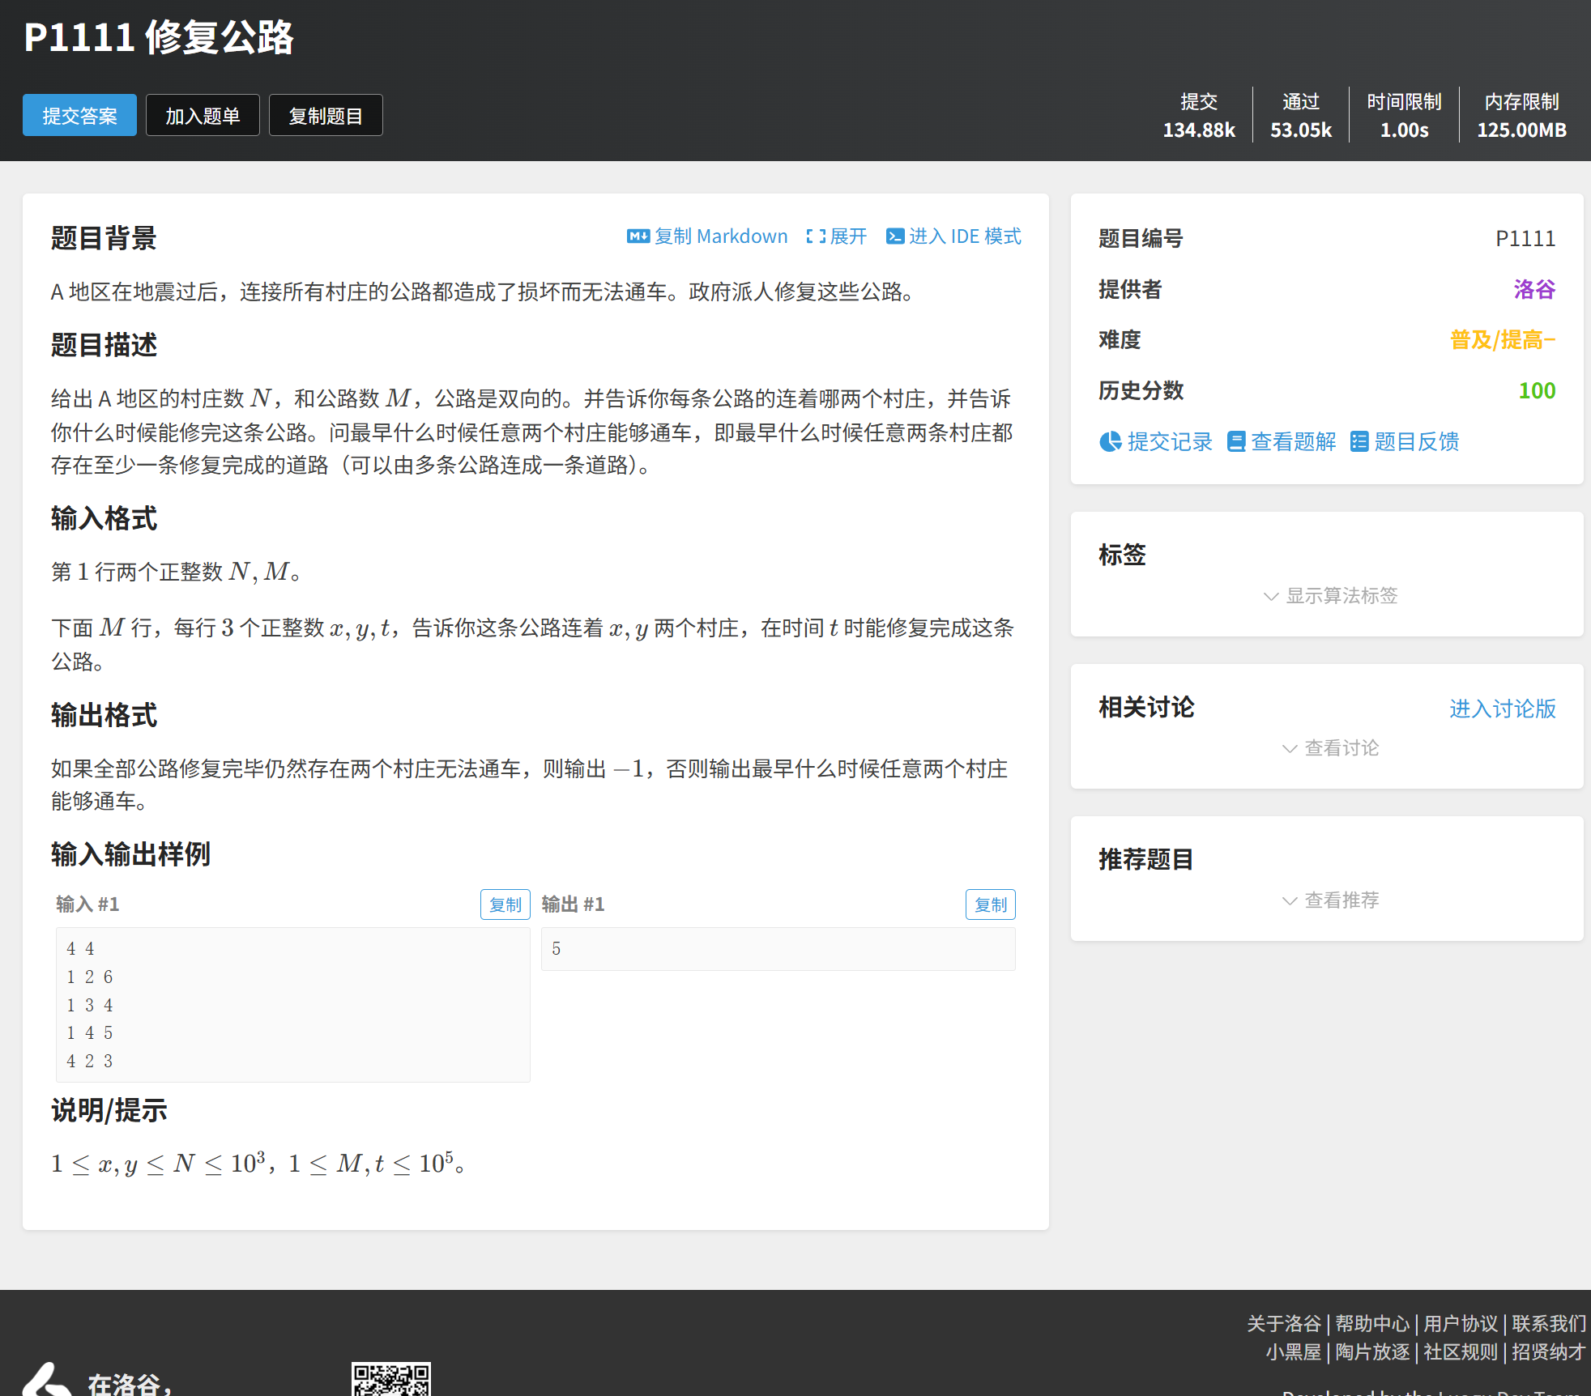Open the 进入讨论版 link
The image size is (1591, 1396).
[x=1502, y=709]
